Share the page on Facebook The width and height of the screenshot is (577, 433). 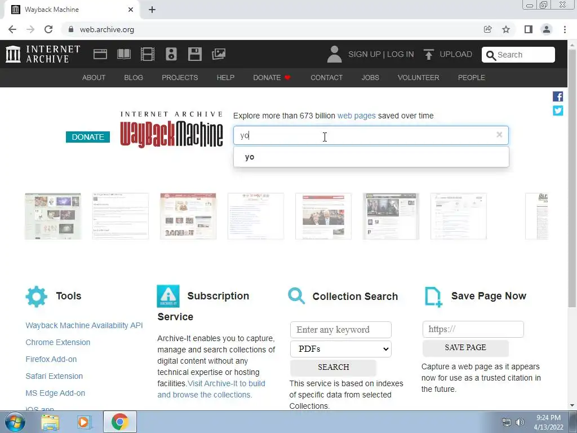tap(558, 96)
